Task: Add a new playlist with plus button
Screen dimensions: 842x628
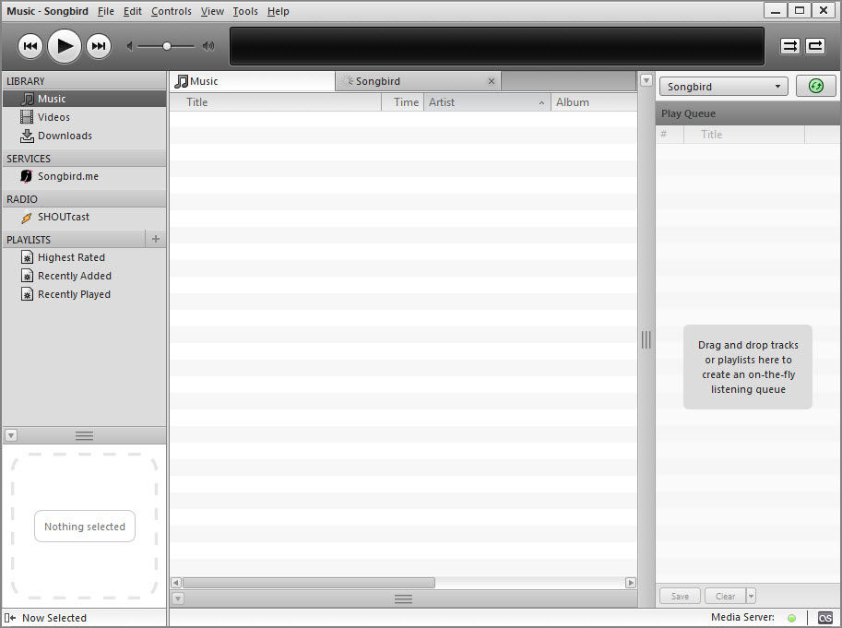Action: pos(156,239)
